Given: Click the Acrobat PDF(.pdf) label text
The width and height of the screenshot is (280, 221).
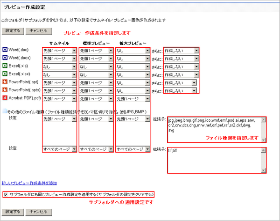Looking at the screenshot, I should [x=25, y=98].
